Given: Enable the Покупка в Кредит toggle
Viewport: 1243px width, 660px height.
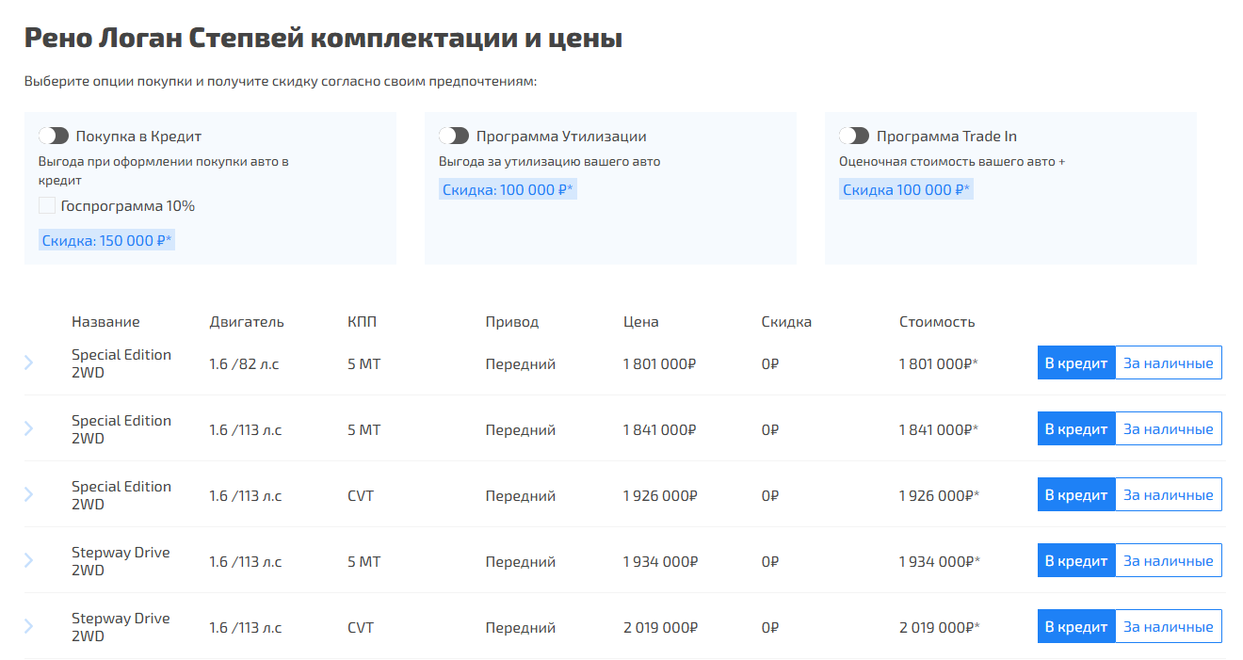Looking at the screenshot, I should (x=54, y=136).
